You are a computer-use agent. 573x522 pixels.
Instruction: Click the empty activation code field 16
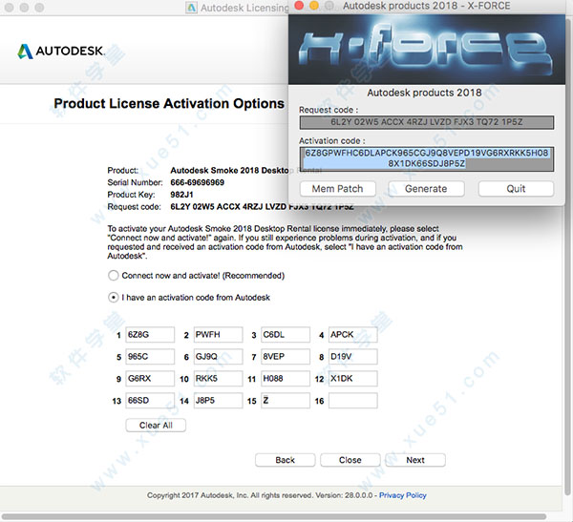tap(353, 401)
